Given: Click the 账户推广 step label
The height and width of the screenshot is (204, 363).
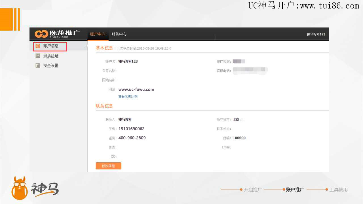Looking at the screenshot, I should [295, 190].
